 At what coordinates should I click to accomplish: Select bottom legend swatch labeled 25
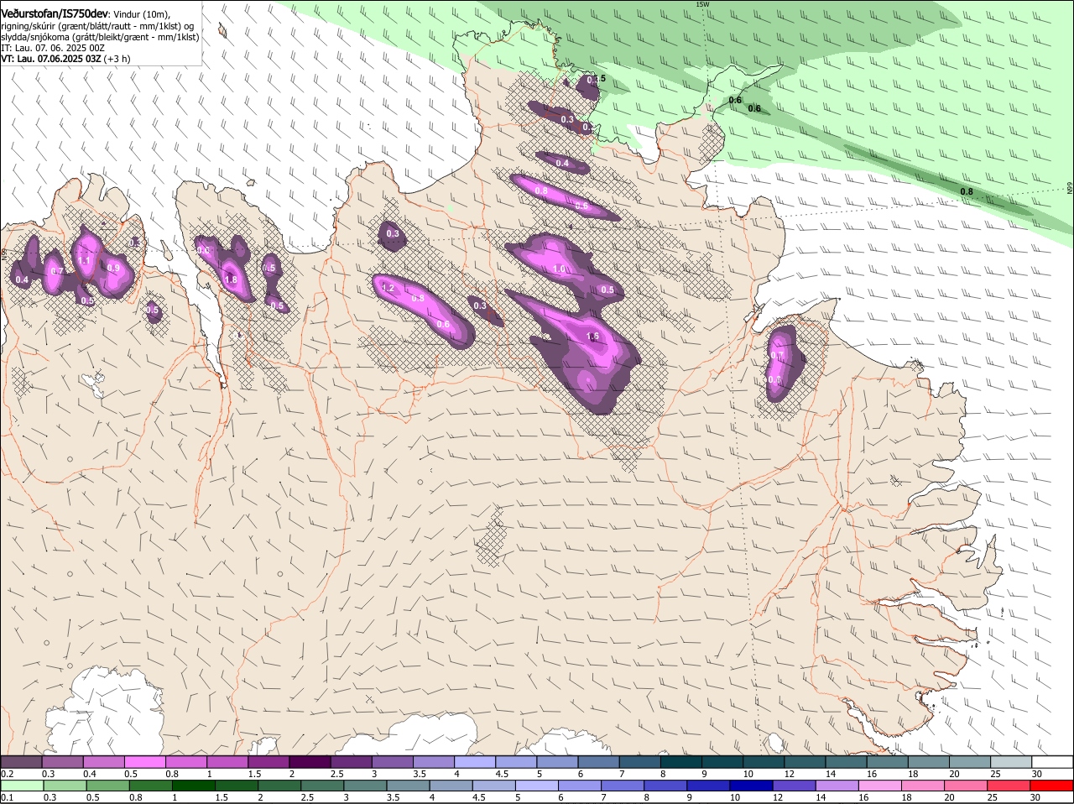[1009, 786]
